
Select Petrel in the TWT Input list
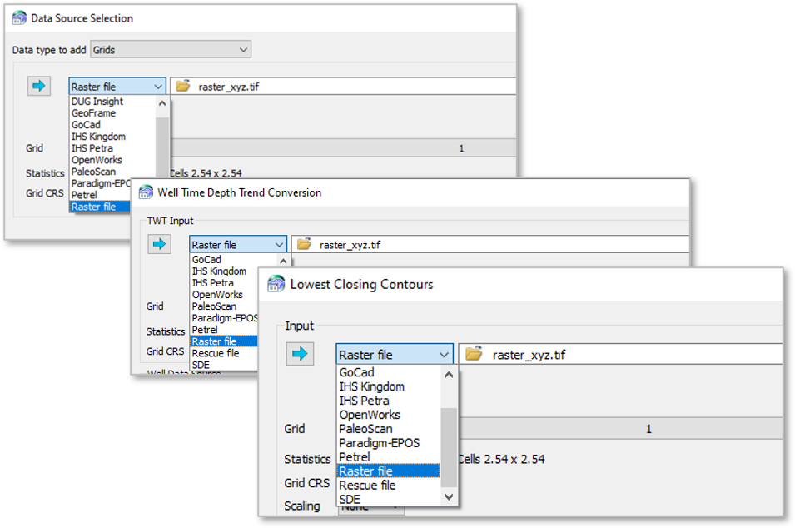[204, 329]
